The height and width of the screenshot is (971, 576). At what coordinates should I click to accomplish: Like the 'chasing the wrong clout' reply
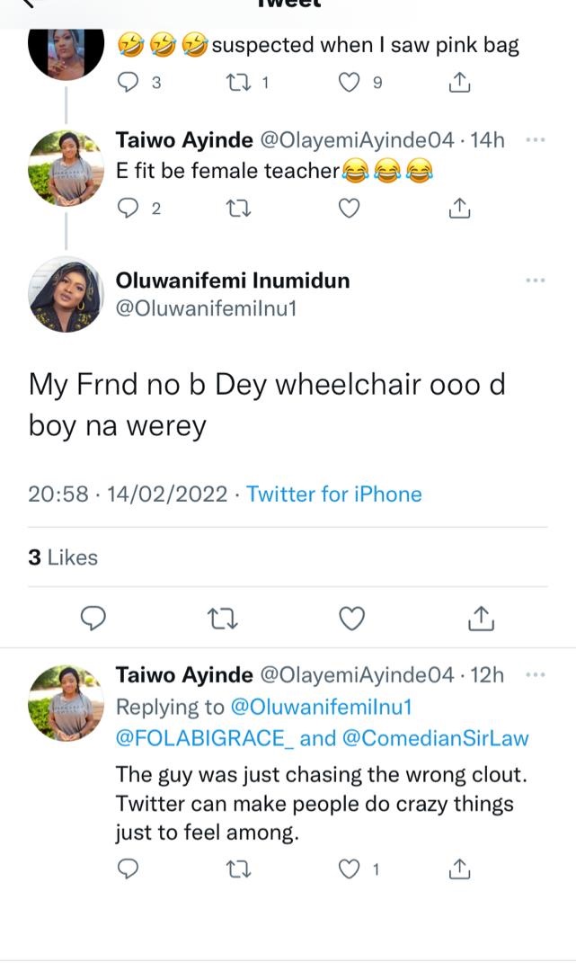coord(349,869)
